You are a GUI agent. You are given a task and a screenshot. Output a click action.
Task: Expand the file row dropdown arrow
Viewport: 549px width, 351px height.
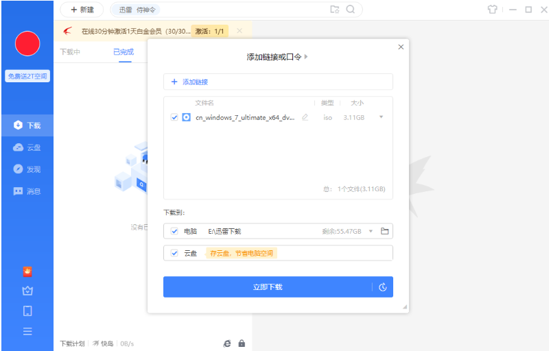click(x=381, y=117)
